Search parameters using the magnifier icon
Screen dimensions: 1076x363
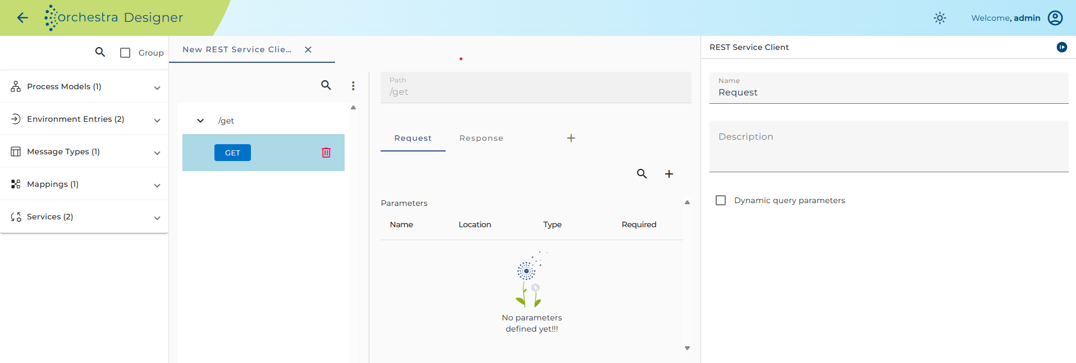[x=642, y=174]
